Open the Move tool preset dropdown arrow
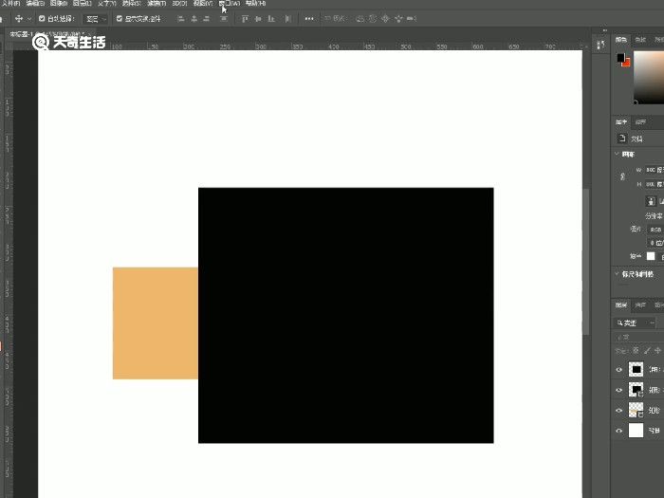Image resolution: width=664 pixels, height=498 pixels. [x=29, y=19]
